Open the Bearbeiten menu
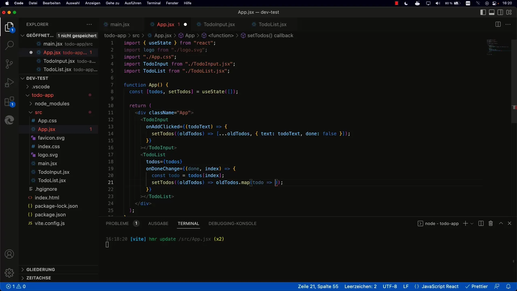Screen dimensions: 517x291 click(51, 3)
